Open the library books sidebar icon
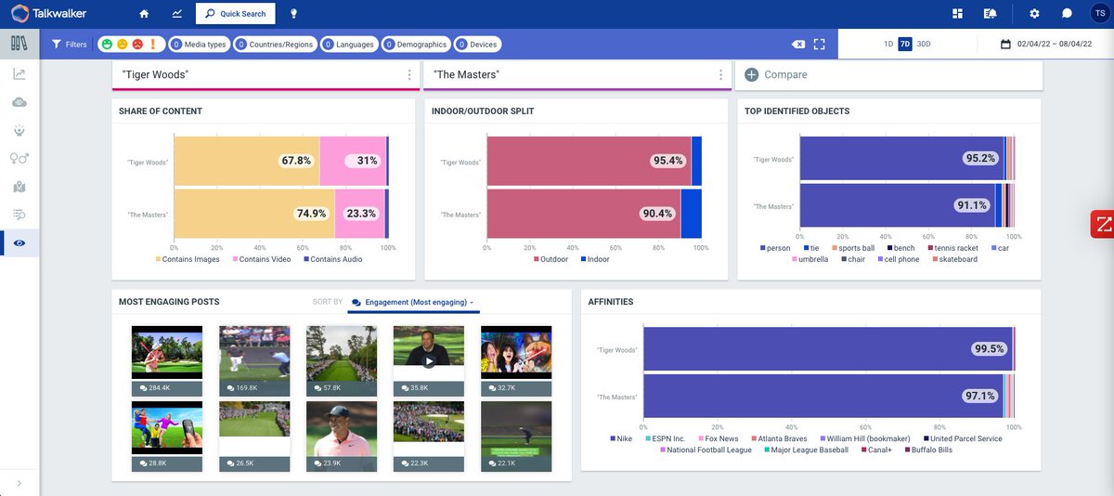Screen dimensions: 1114x496 point(19,43)
